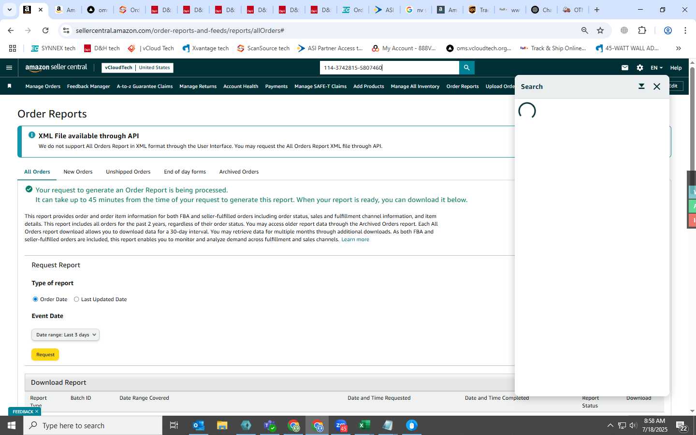This screenshot has height=435, width=696.
Task: Show hidden system tray icons
Action: point(610,425)
